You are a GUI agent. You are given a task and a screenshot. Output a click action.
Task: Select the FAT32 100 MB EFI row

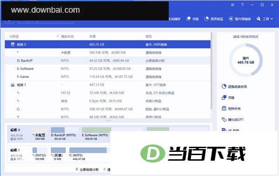click(x=108, y=93)
